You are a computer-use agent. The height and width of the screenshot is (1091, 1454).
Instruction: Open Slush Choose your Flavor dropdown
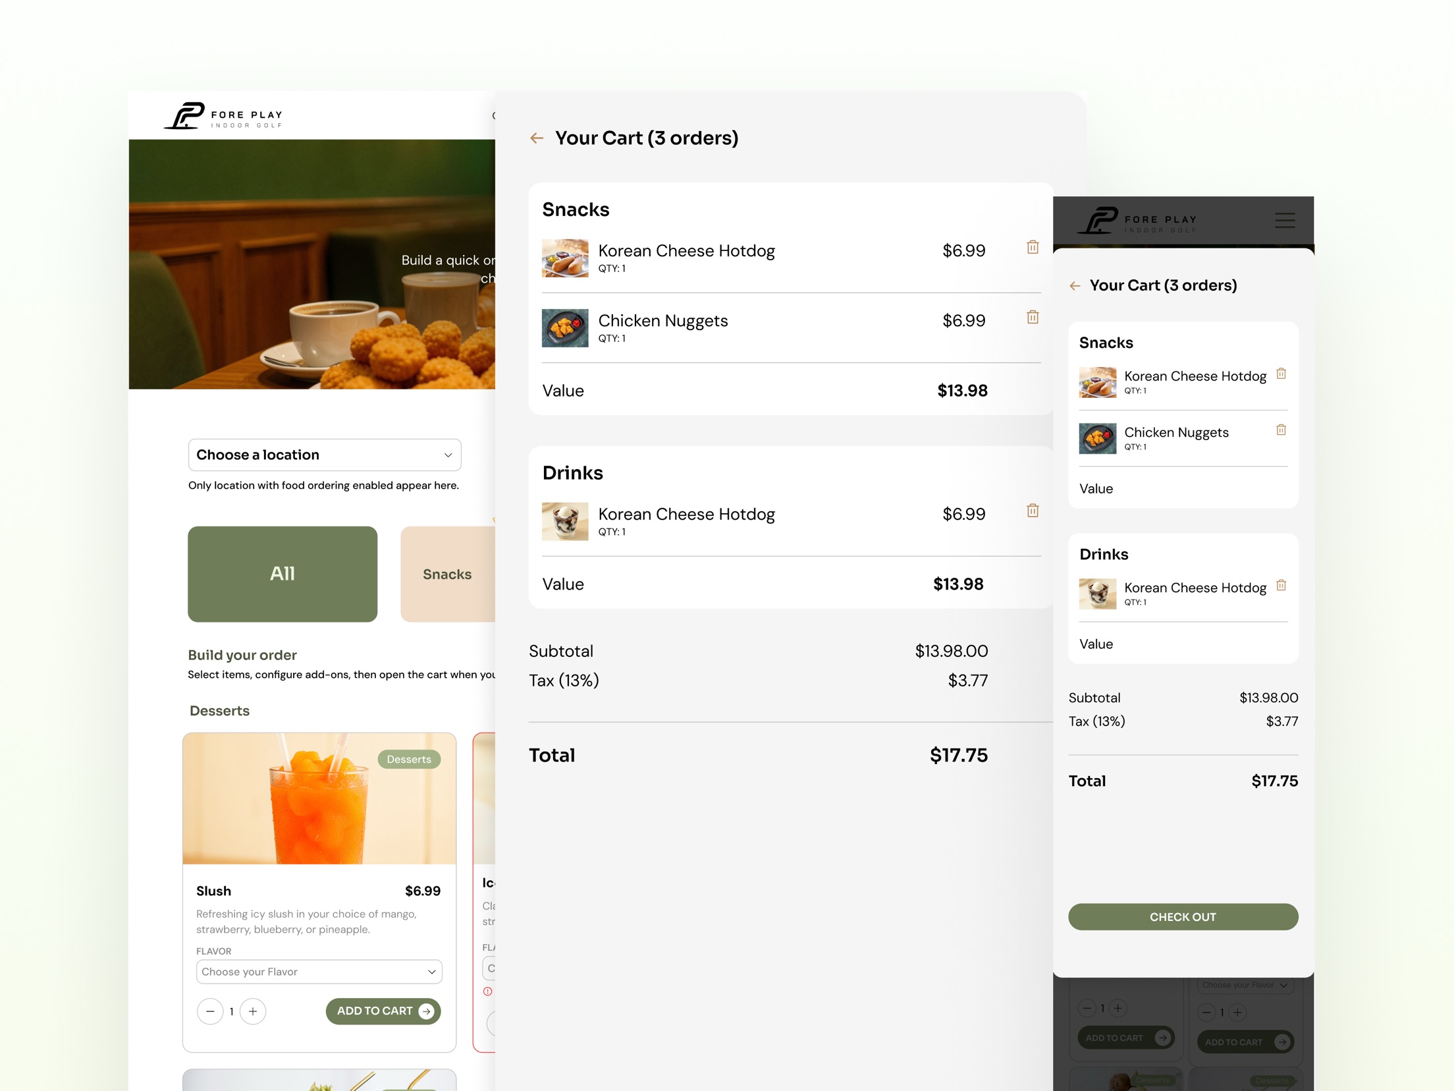[x=319, y=972]
